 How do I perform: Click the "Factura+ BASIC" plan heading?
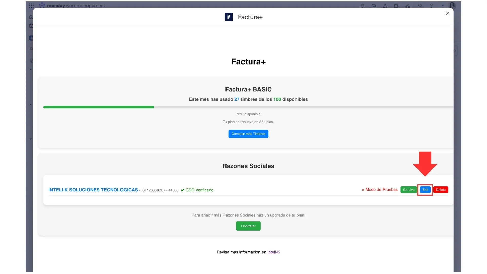click(248, 89)
